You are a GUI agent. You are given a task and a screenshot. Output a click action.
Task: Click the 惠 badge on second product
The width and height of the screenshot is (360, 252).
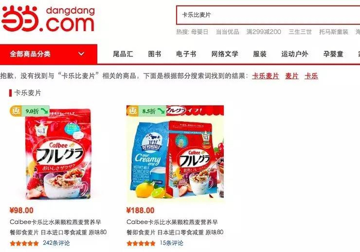click(x=132, y=111)
